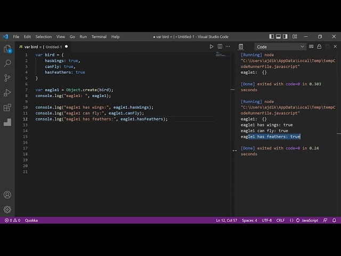This screenshot has width=341, height=256.
Task: Open the Extensions view icon
Action: coord(7,107)
